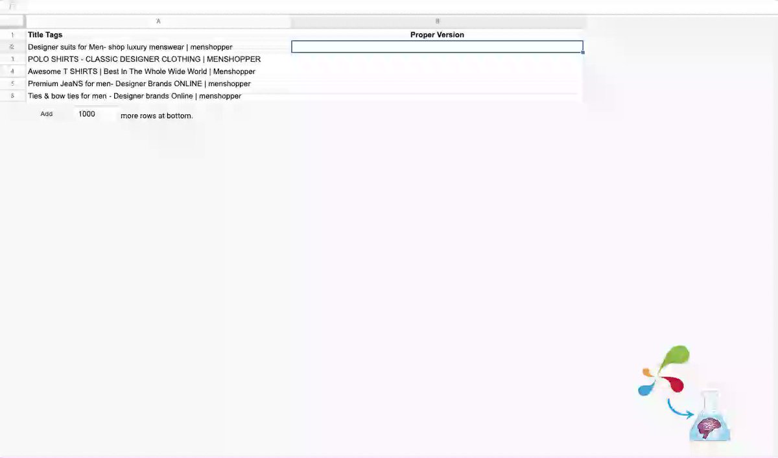This screenshot has width=778, height=458.
Task: Click the selected empty cell B2
Action: tap(437, 47)
